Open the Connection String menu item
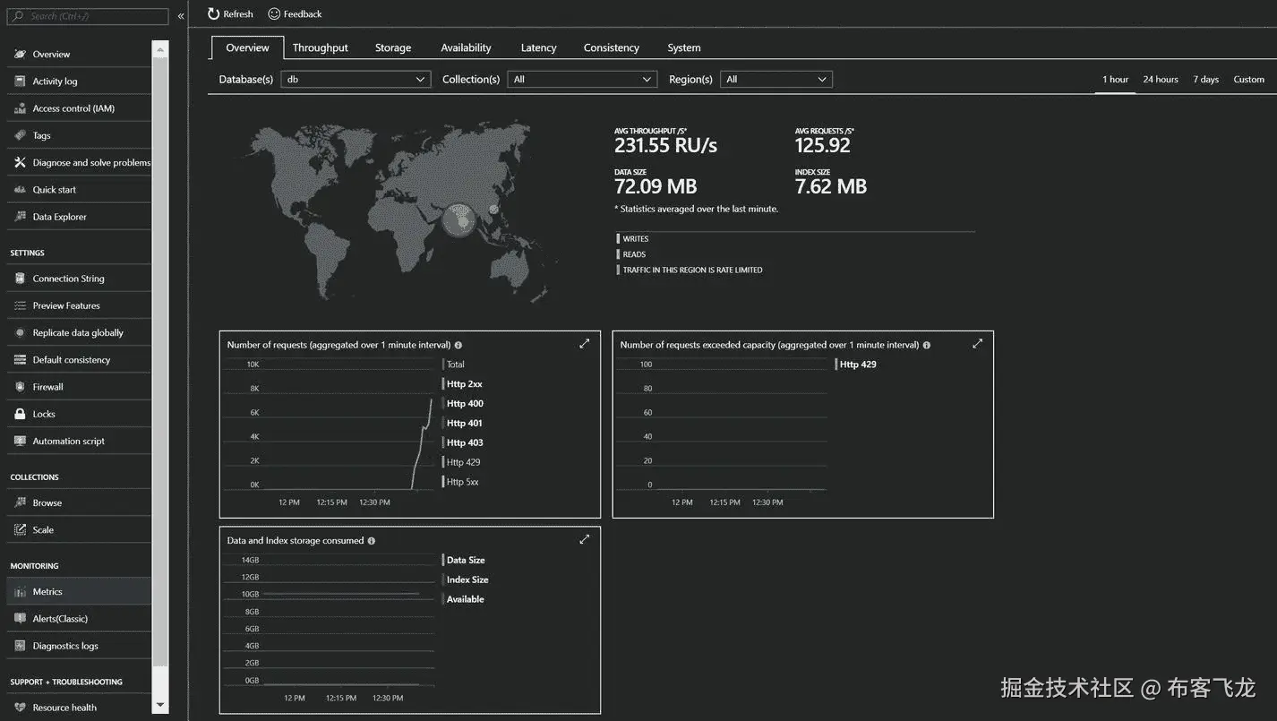 click(79, 279)
